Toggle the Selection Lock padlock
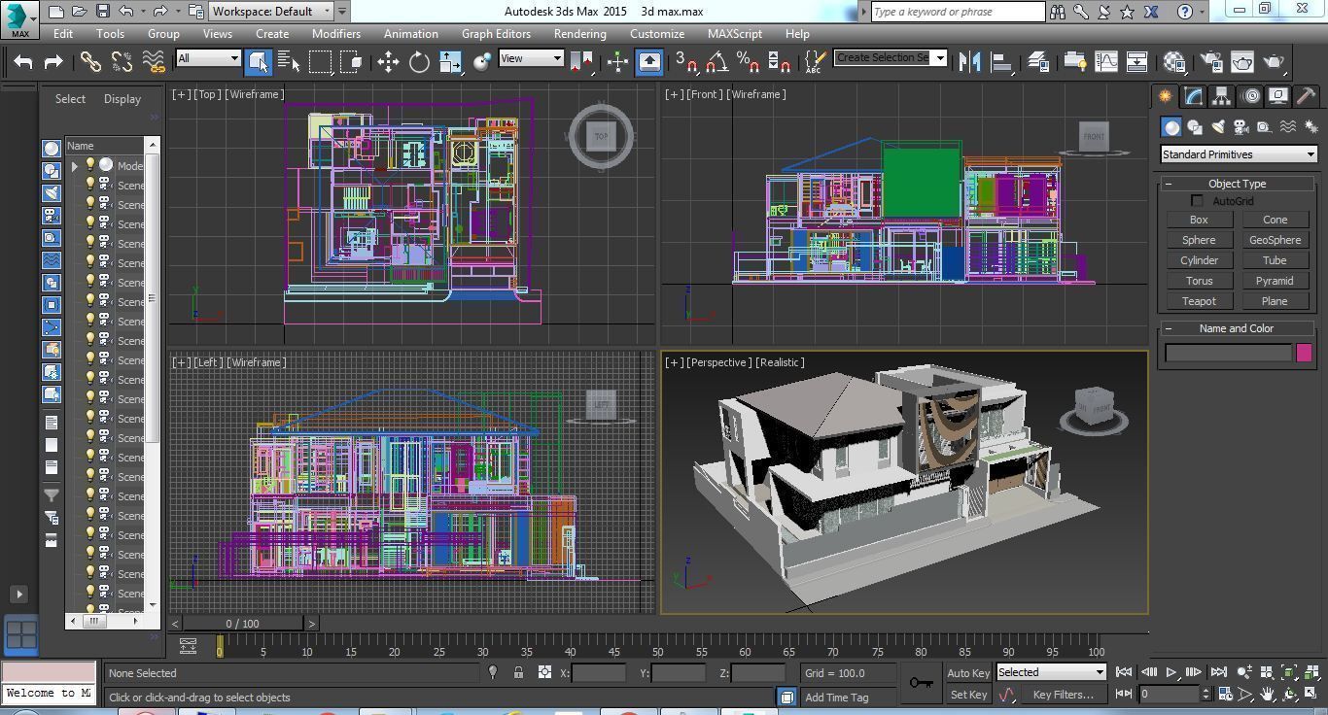The width and height of the screenshot is (1328, 715). point(518,672)
